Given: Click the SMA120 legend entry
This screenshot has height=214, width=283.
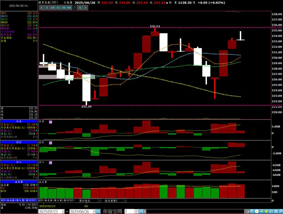Looking at the screenshot, I should (19, 26).
